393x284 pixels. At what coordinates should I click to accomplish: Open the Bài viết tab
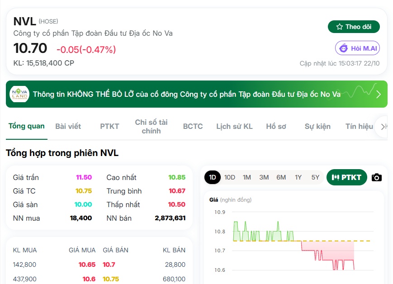(x=68, y=126)
